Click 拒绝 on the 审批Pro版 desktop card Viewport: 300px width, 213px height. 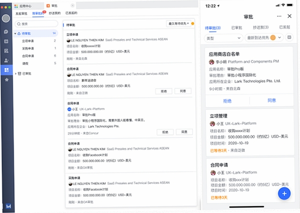165,132
